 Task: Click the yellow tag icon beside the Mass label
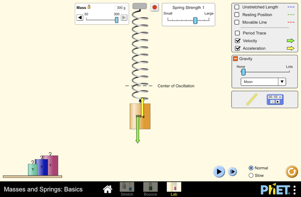[x=89, y=7]
